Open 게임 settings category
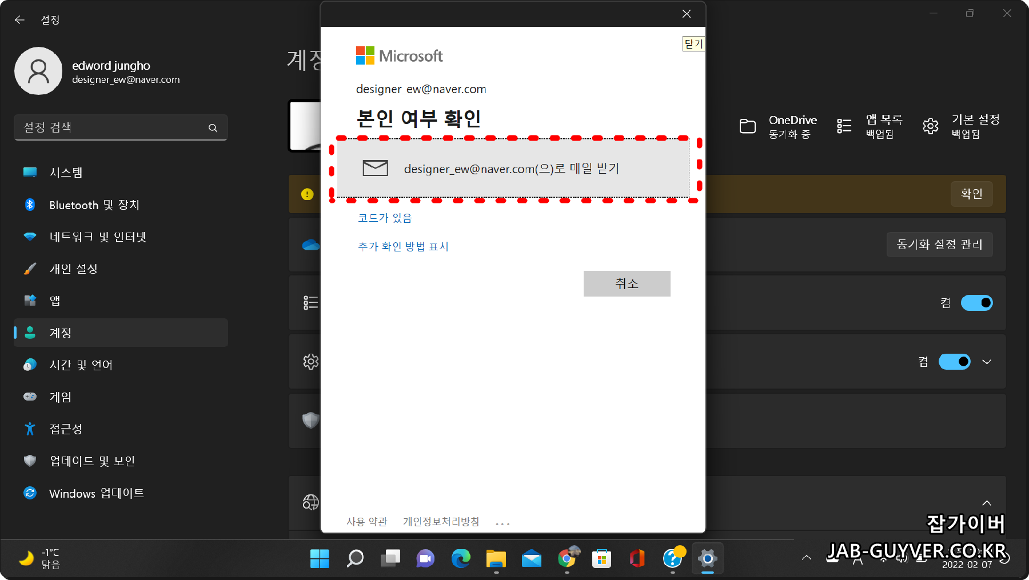The height and width of the screenshot is (580, 1029). pos(121,397)
